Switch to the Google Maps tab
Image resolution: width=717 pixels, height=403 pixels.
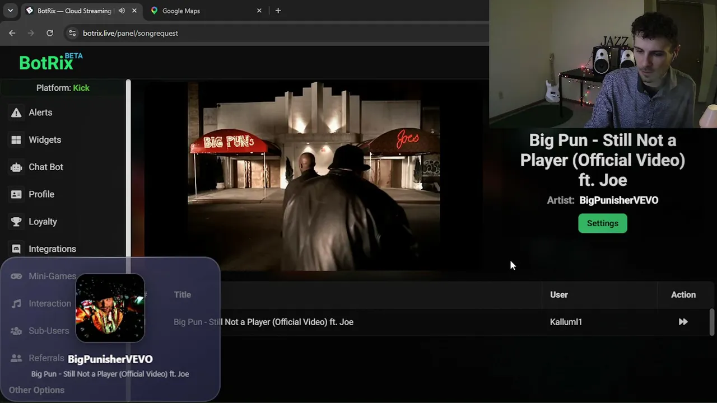click(206, 11)
